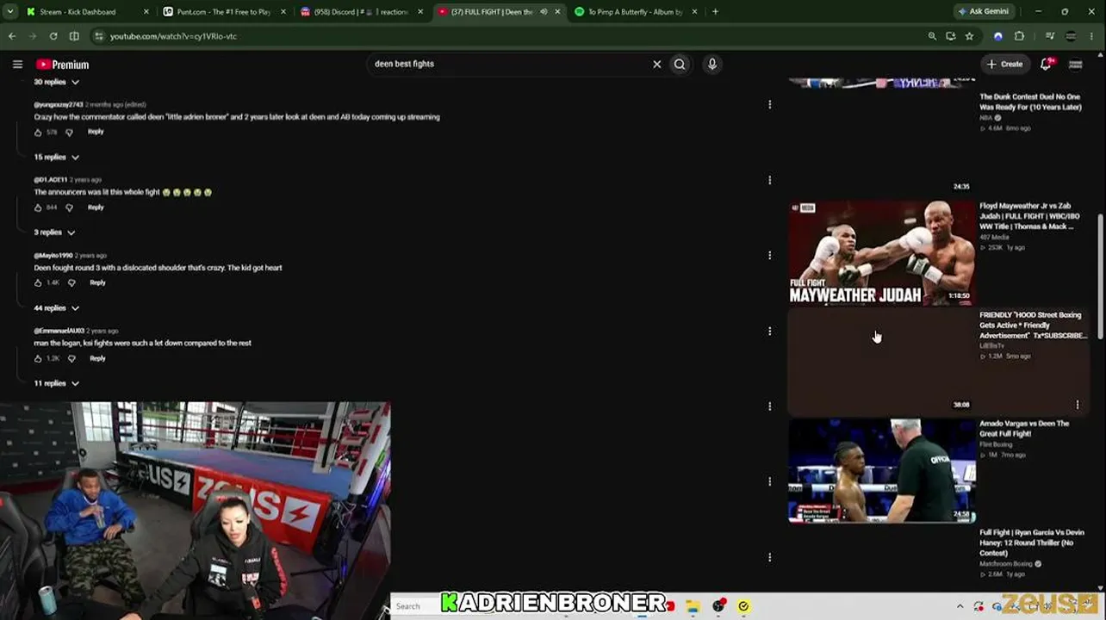
Task: Like the 'little adrien broner' comment
Action: click(x=38, y=133)
